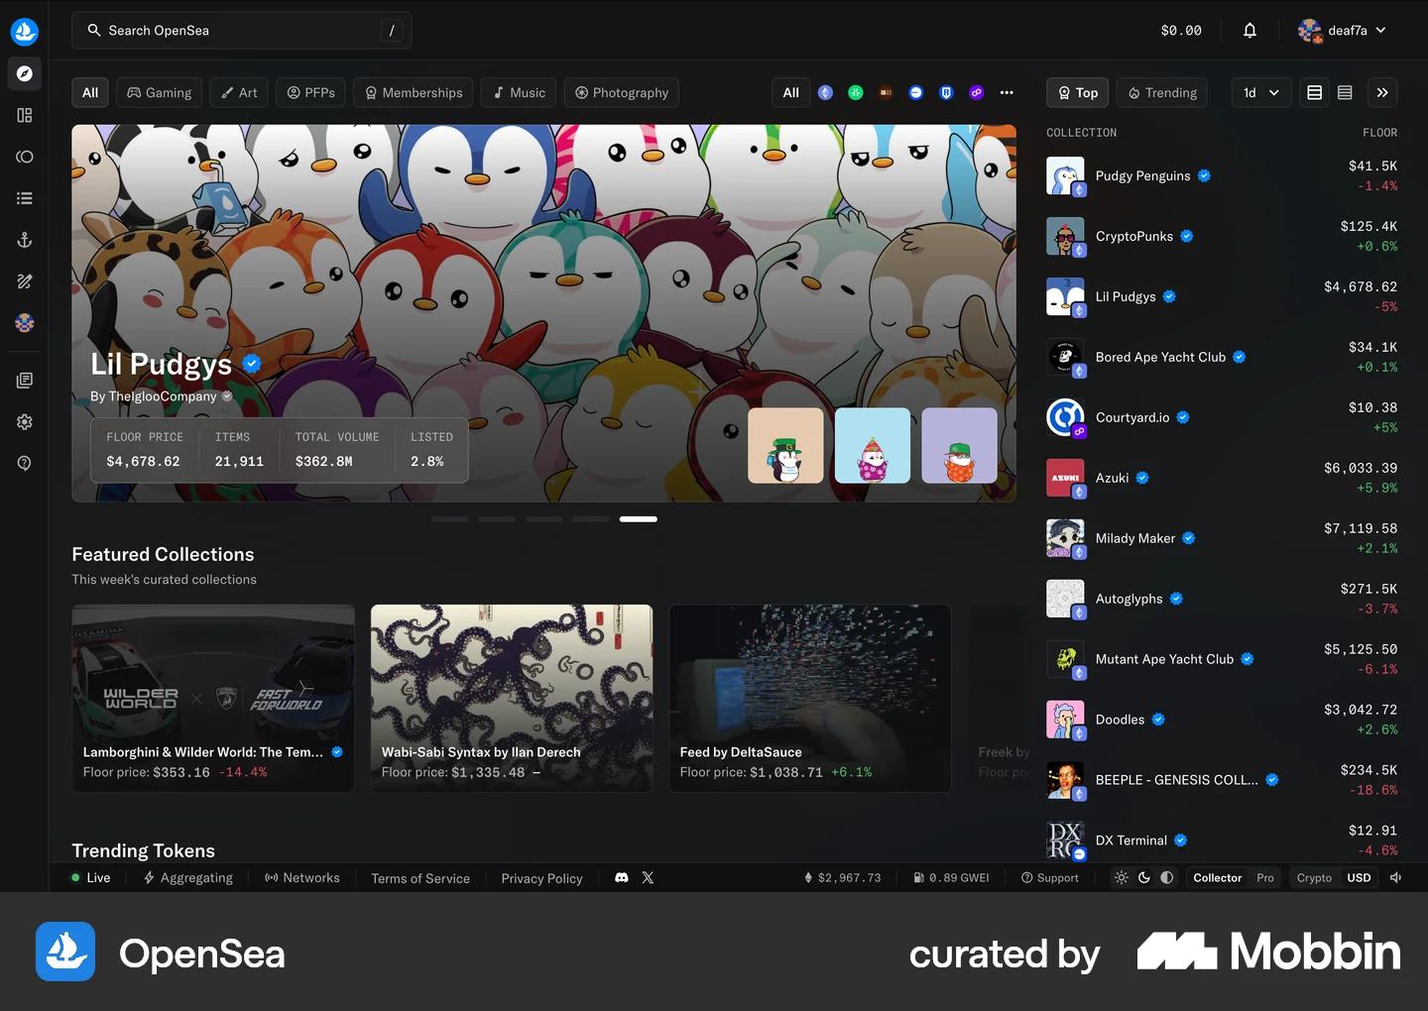Toggle currency display to Crypto
This screenshot has width=1428, height=1011.
click(x=1314, y=878)
